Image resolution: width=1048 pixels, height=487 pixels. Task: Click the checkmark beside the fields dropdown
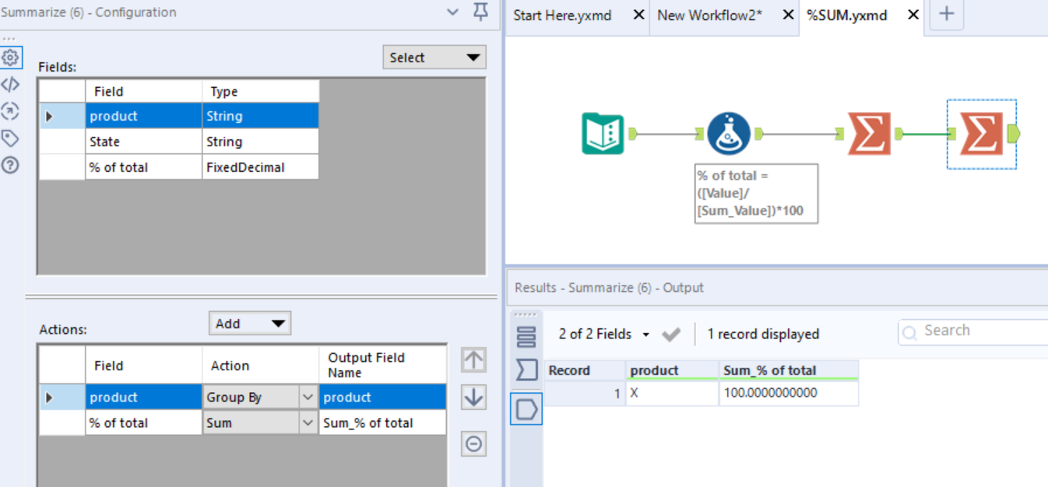[671, 334]
